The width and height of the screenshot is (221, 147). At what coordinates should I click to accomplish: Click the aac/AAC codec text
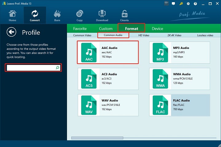point(107,52)
